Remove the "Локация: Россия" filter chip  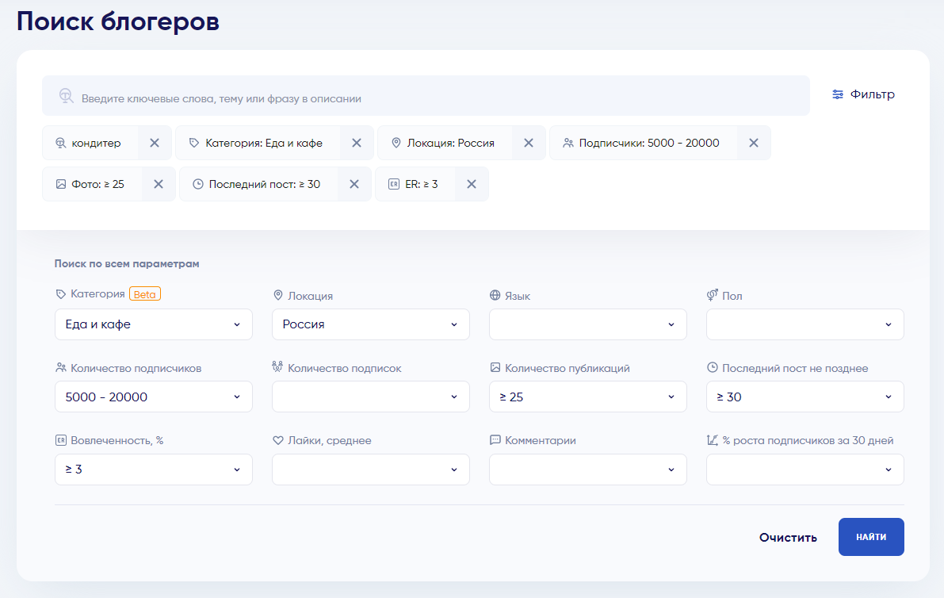(x=529, y=143)
